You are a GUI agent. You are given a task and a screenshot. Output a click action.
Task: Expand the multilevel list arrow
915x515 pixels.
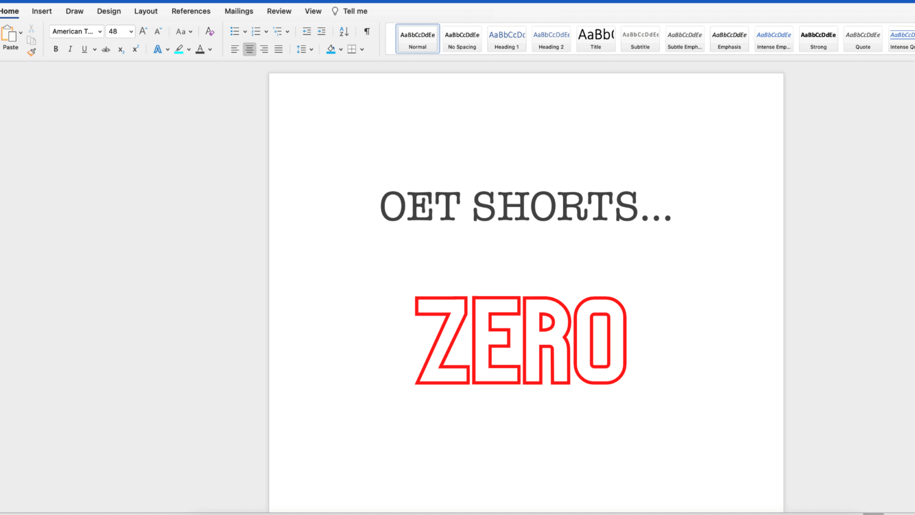(287, 32)
